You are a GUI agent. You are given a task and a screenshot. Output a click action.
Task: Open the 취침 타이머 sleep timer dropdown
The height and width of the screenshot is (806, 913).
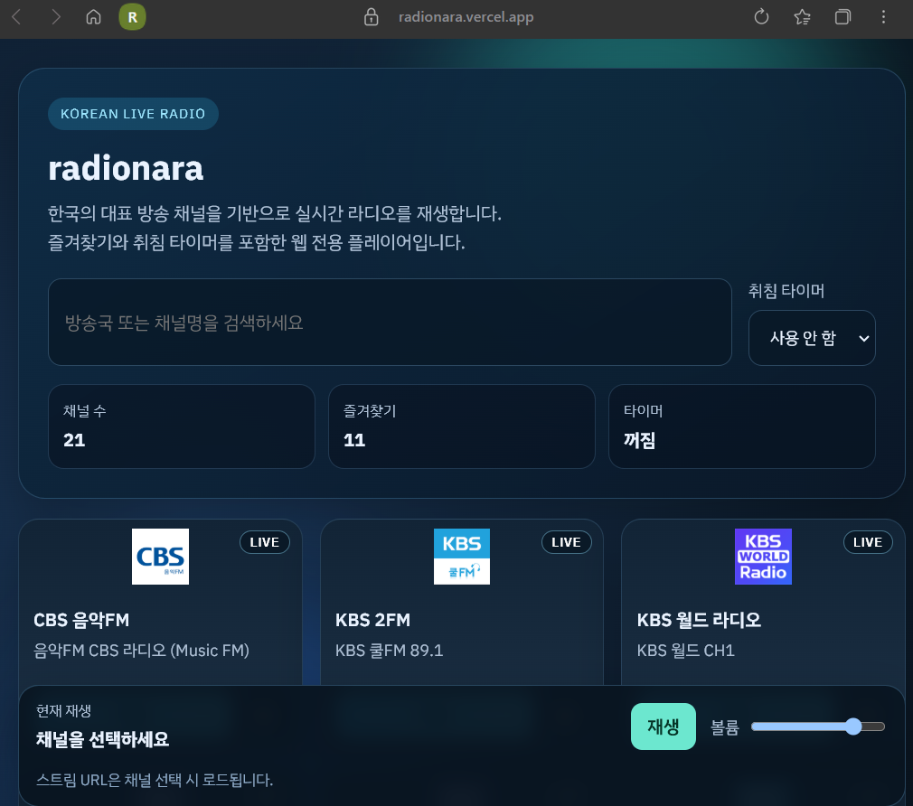[811, 337]
